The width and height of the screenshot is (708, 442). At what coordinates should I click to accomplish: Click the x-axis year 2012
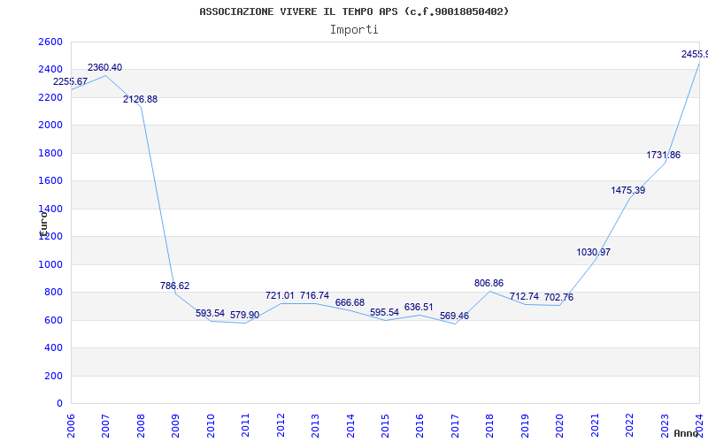coord(281,426)
